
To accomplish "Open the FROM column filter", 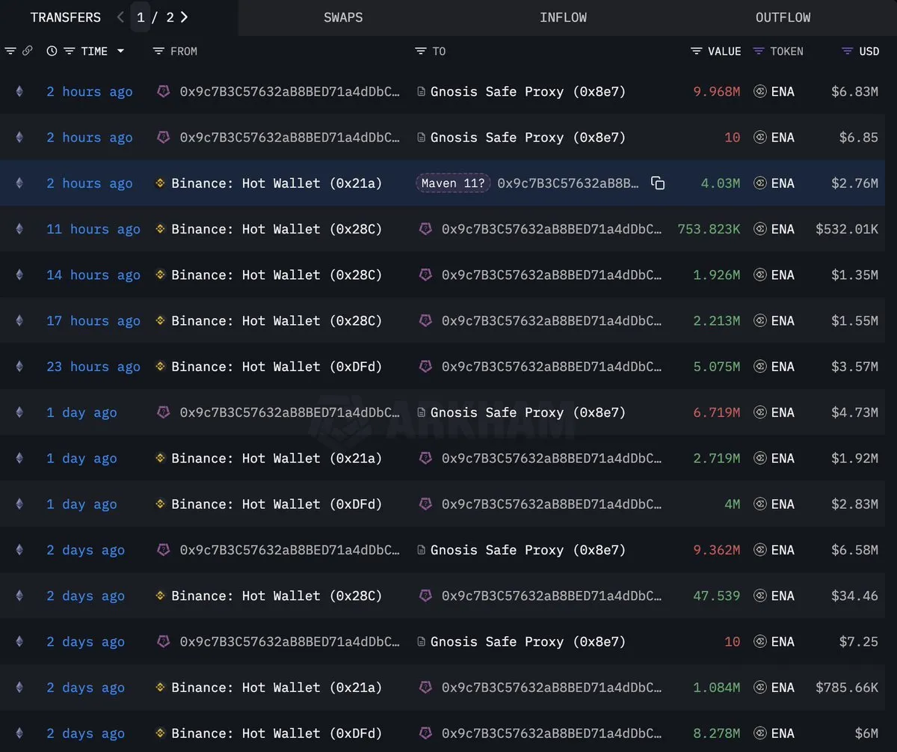I will (158, 51).
